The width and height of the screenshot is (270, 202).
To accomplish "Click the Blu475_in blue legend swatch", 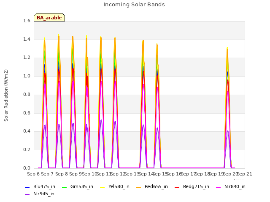I will coord(27,187).
